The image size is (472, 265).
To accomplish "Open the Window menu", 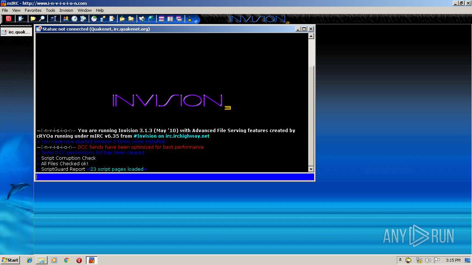I will (x=85, y=10).
